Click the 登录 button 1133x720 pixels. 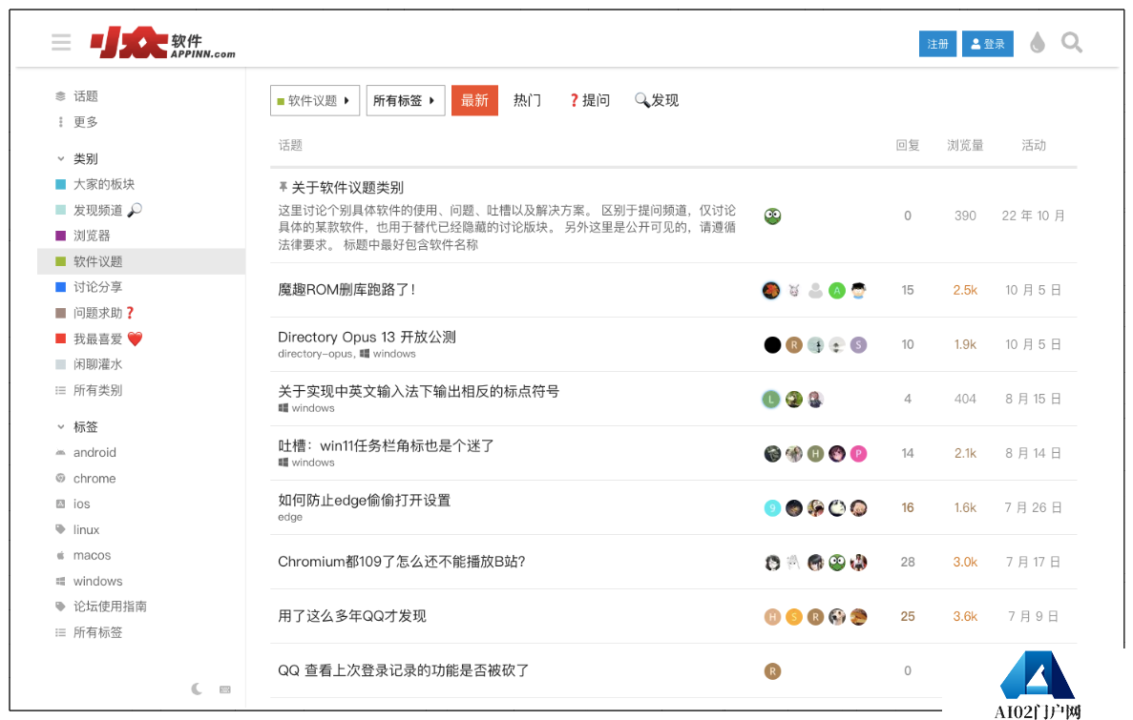[x=987, y=44]
